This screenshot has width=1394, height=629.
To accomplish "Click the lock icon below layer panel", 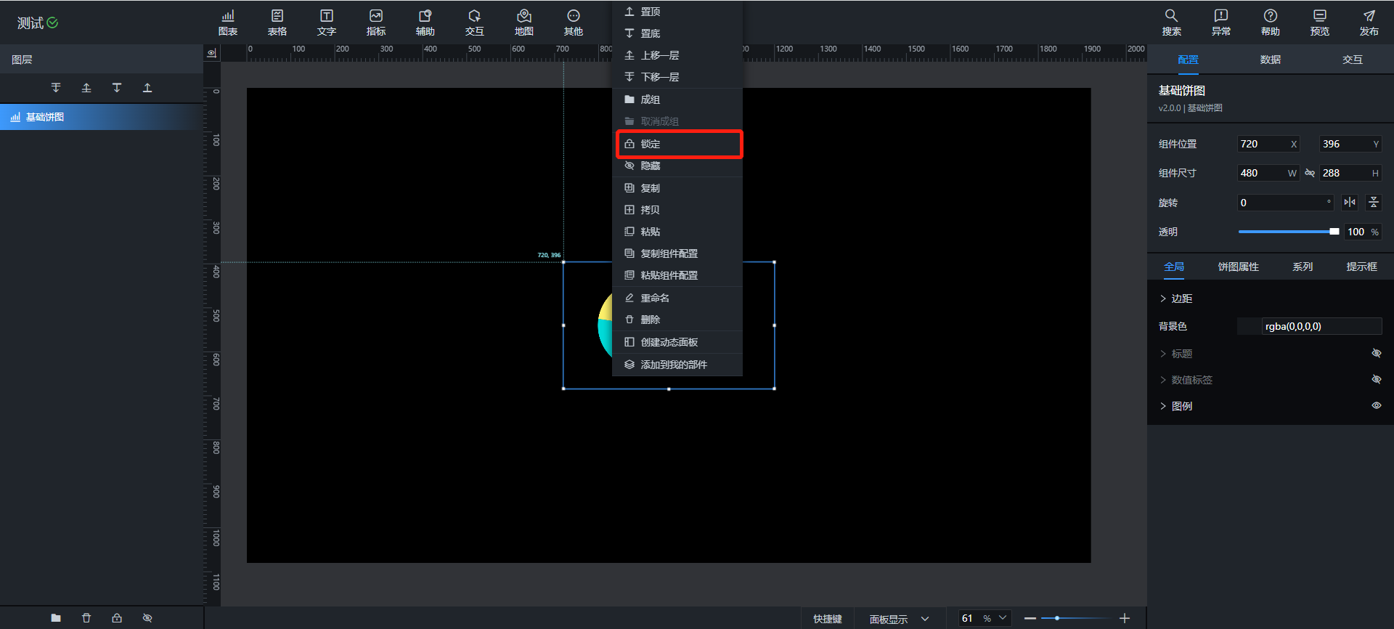I will (x=117, y=618).
